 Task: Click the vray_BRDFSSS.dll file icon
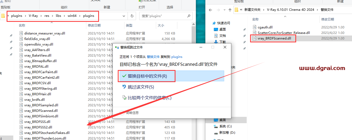(x=21, y=122)
